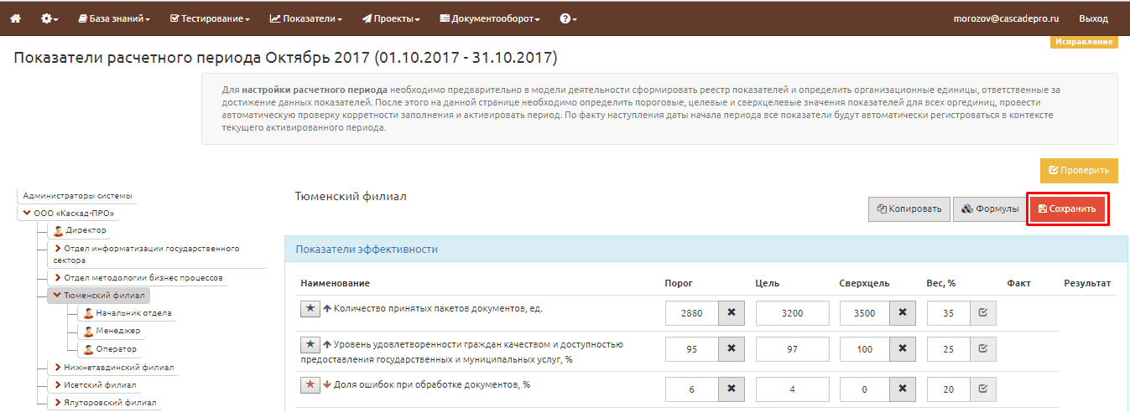The image size is (1130, 412).
Task: Click the Результат column header
Action: (1087, 284)
